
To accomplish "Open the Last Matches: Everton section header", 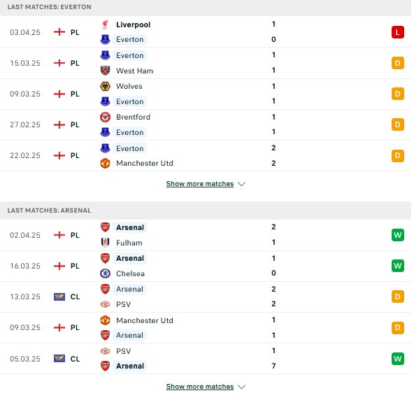I will [206, 7].
